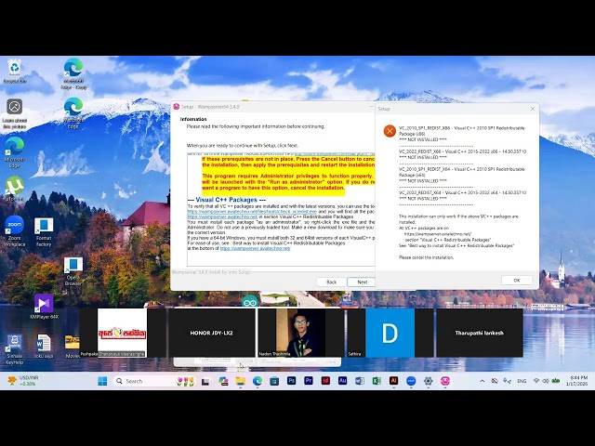Select the Sathira participant tile with D
Image resolution: width=595 pixels, height=446 pixels.
[390, 333]
